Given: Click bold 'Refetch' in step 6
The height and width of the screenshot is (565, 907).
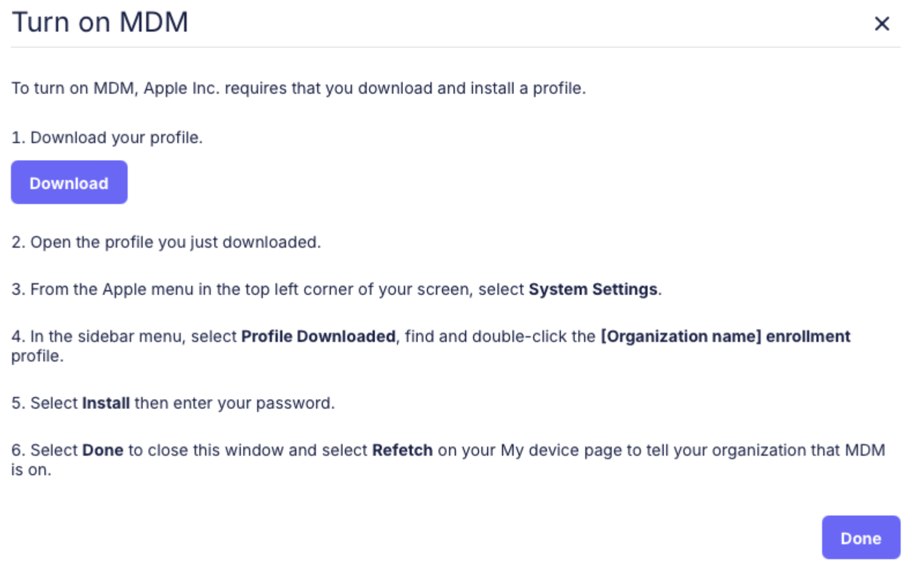Looking at the screenshot, I should pos(402,450).
